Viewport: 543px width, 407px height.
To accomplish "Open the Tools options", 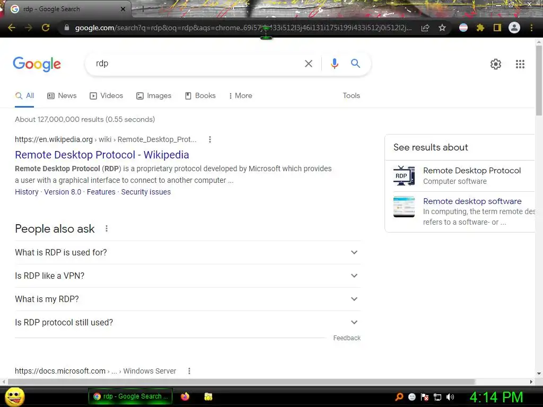I will [x=351, y=95].
